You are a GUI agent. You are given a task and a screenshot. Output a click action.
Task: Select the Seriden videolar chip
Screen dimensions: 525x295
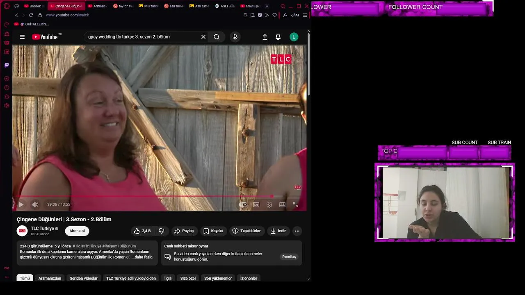pos(84,279)
